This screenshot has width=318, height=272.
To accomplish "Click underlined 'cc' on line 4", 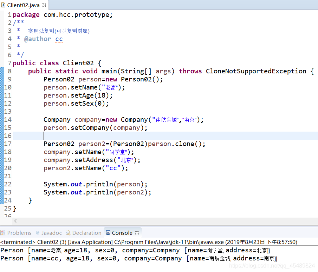I will click(59, 39).
